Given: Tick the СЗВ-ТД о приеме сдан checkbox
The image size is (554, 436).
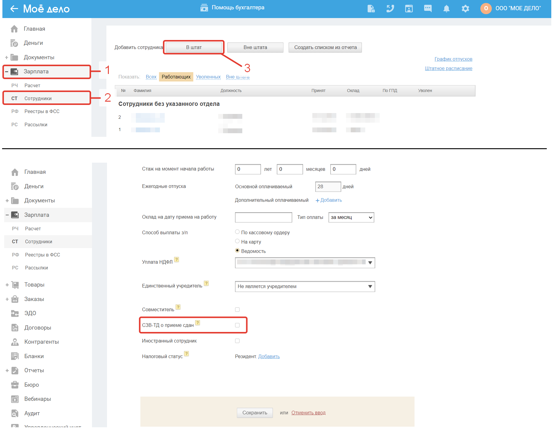Looking at the screenshot, I should pos(237,325).
